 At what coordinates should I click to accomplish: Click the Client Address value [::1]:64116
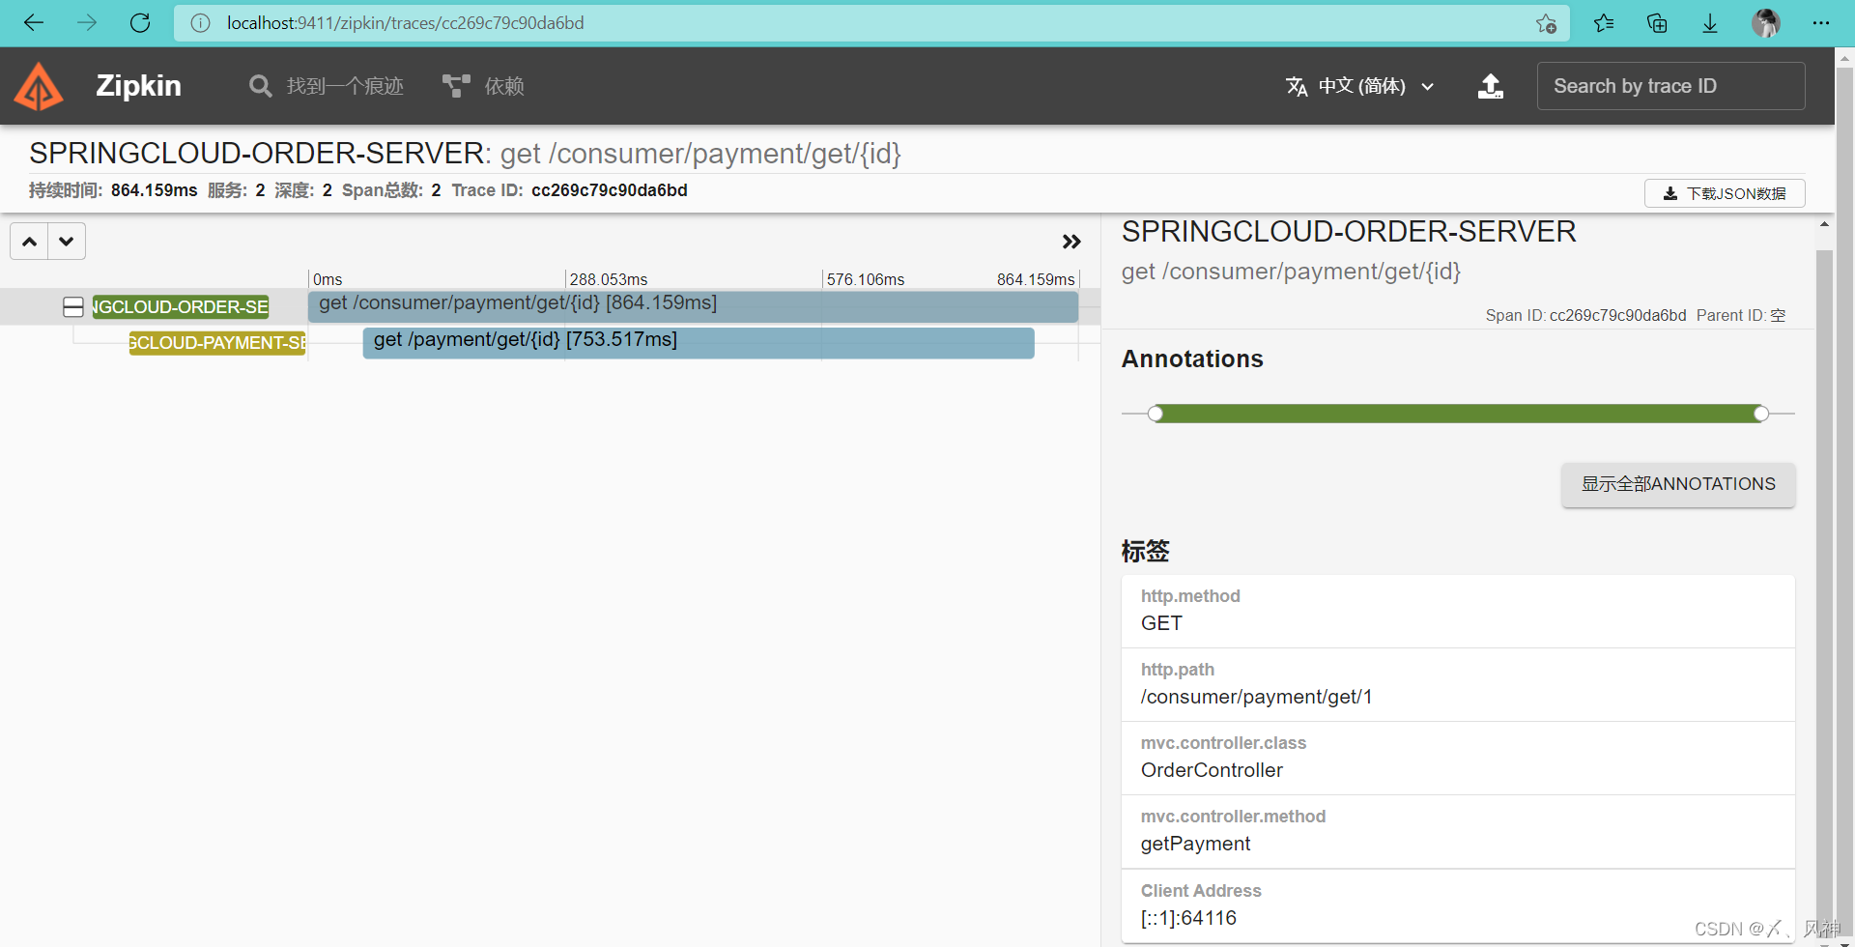click(x=1188, y=918)
